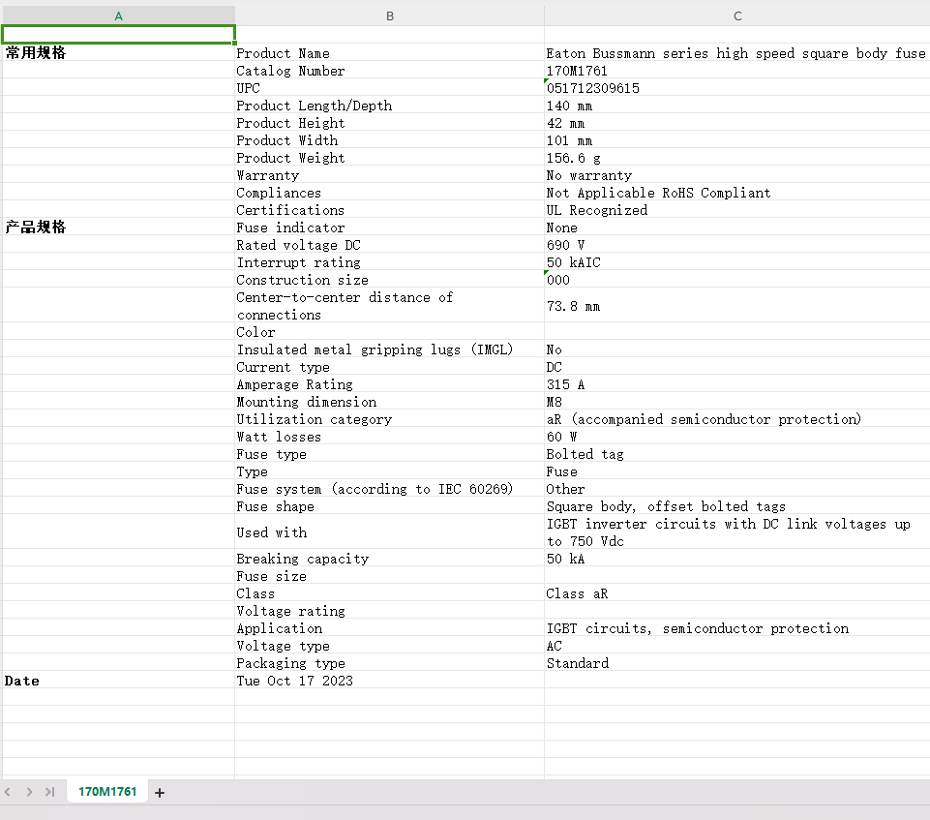
Task: Click the 'UL Recognized' value cell
Action: point(737,210)
